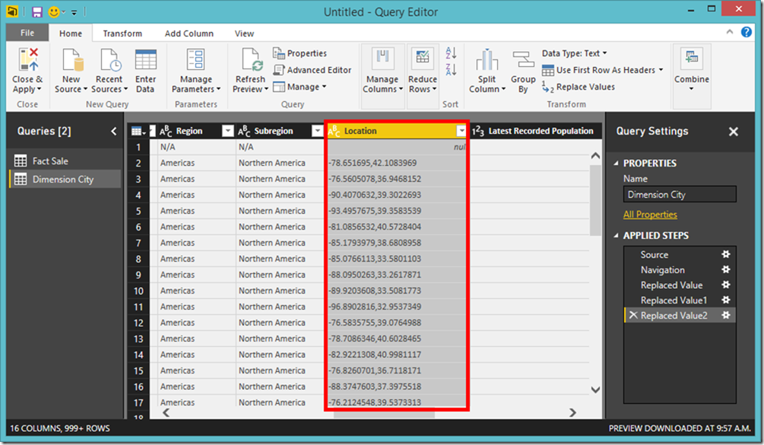
Task: Open the Replaced Value step gear
Action: tap(725, 284)
